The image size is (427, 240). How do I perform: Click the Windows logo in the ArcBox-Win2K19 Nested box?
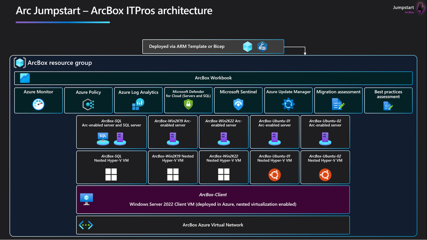point(173,174)
